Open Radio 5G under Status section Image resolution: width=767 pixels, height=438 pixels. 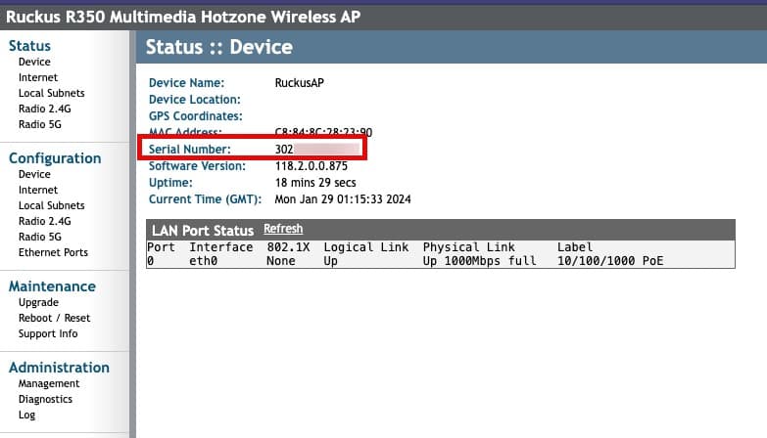[39, 124]
